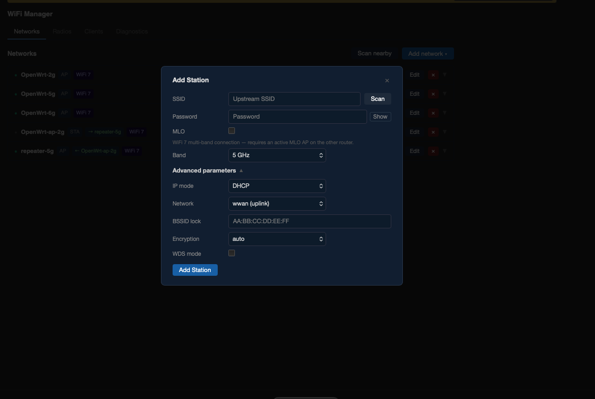595x399 pixels.
Task: Edit the OpenWrt-2g network
Action: click(x=414, y=75)
